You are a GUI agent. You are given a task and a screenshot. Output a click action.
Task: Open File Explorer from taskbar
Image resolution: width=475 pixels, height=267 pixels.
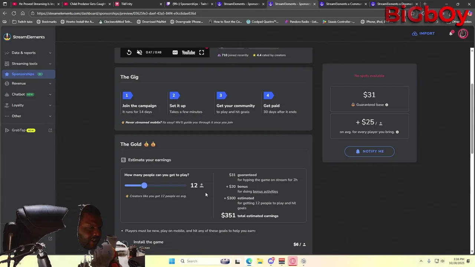tap(260, 261)
